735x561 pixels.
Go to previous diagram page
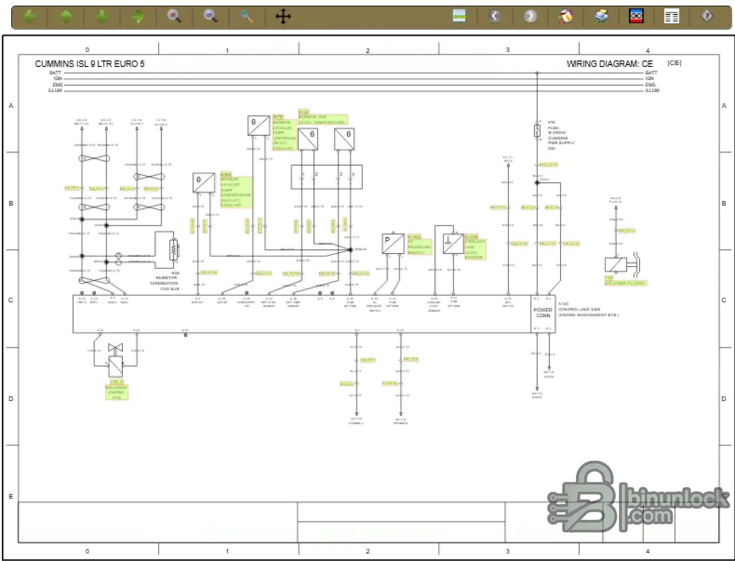click(x=495, y=17)
